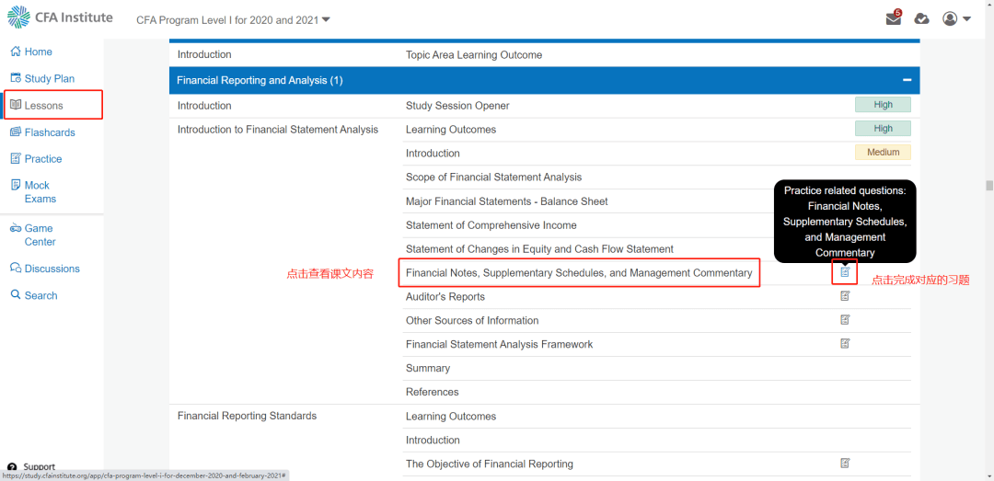Go to Home in sidebar

(31, 52)
